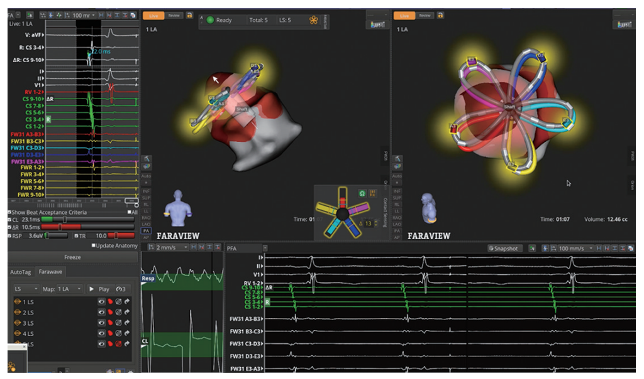Show the 1 LS lesion set eye toggle

click(101, 302)
